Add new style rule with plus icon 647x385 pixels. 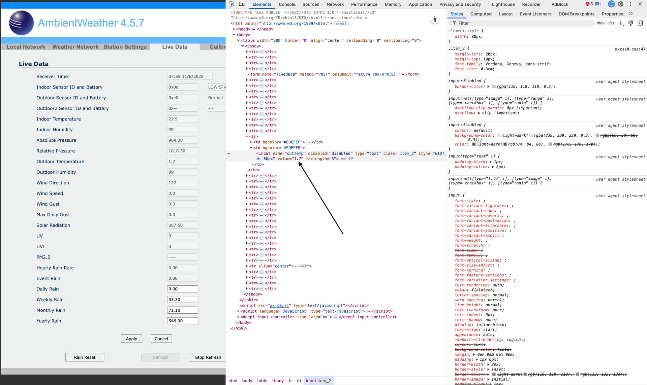coord(621,23)
